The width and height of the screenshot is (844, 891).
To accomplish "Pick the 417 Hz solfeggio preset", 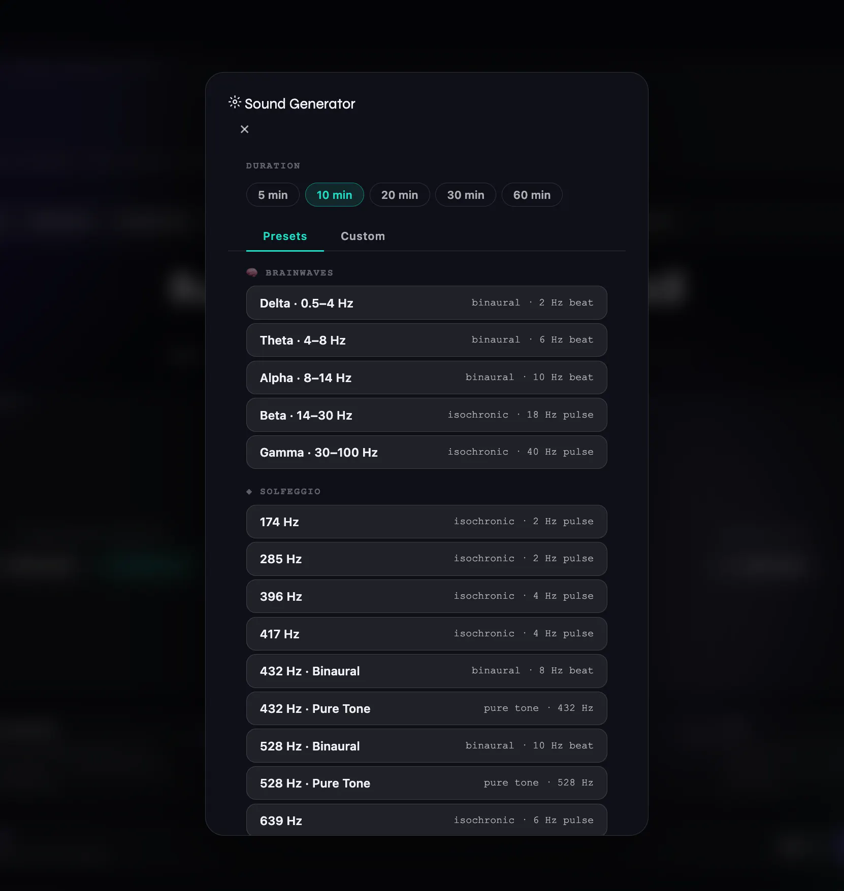I will [x=427, y=634].
